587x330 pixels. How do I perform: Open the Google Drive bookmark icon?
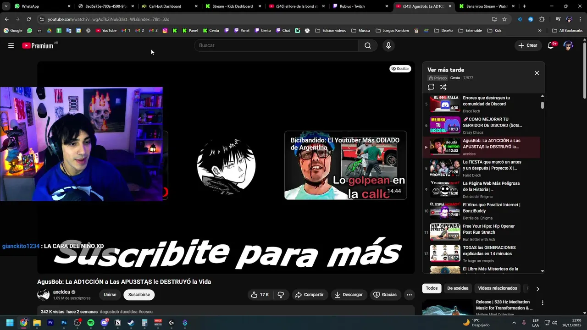click(x=49, y=31)
